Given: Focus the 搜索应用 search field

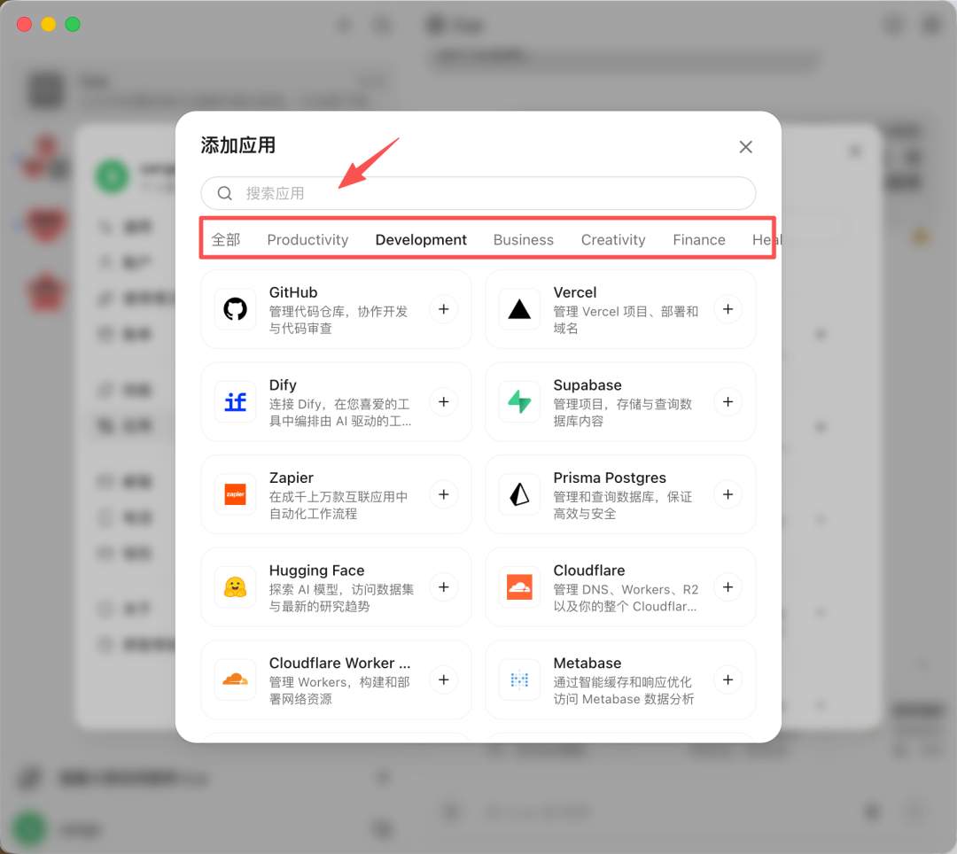Looking at the screenshot, I should (478, 193).
